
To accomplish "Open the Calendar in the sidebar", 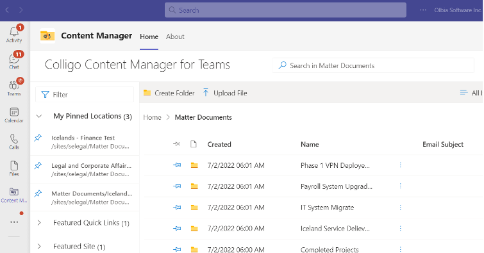I will (14, 115).
